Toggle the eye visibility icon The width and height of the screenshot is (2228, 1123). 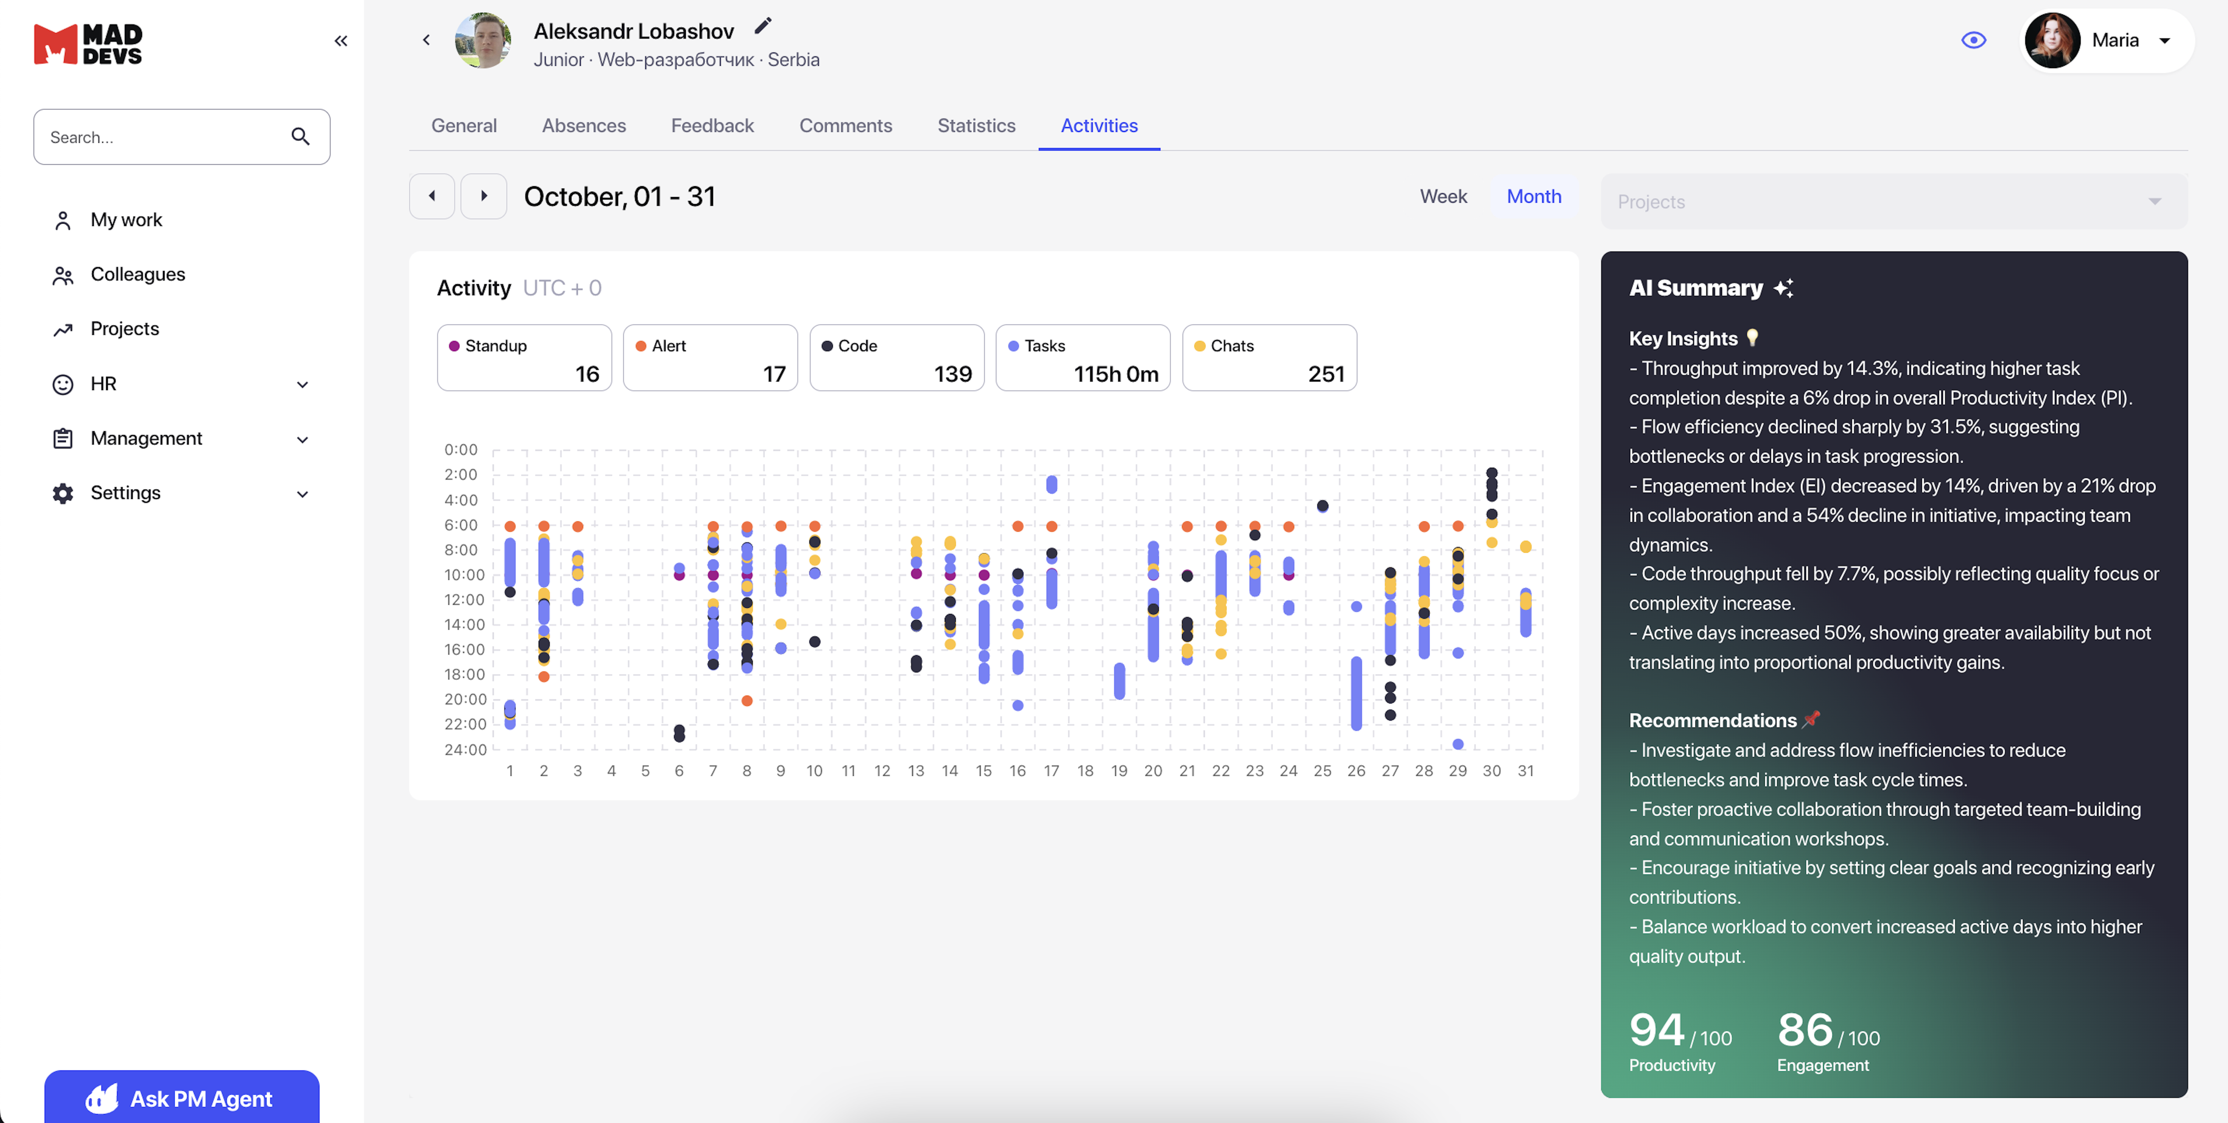1973,40
